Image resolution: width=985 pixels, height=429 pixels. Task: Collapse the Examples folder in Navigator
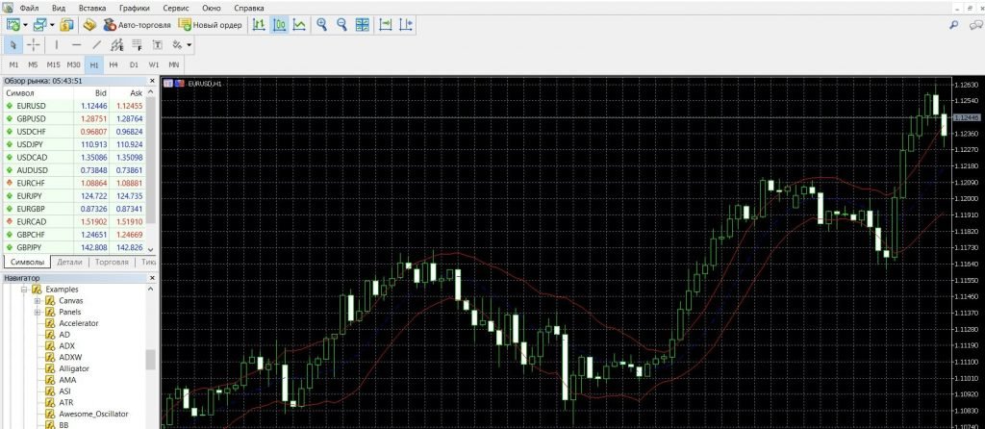[x=24, y=289]
